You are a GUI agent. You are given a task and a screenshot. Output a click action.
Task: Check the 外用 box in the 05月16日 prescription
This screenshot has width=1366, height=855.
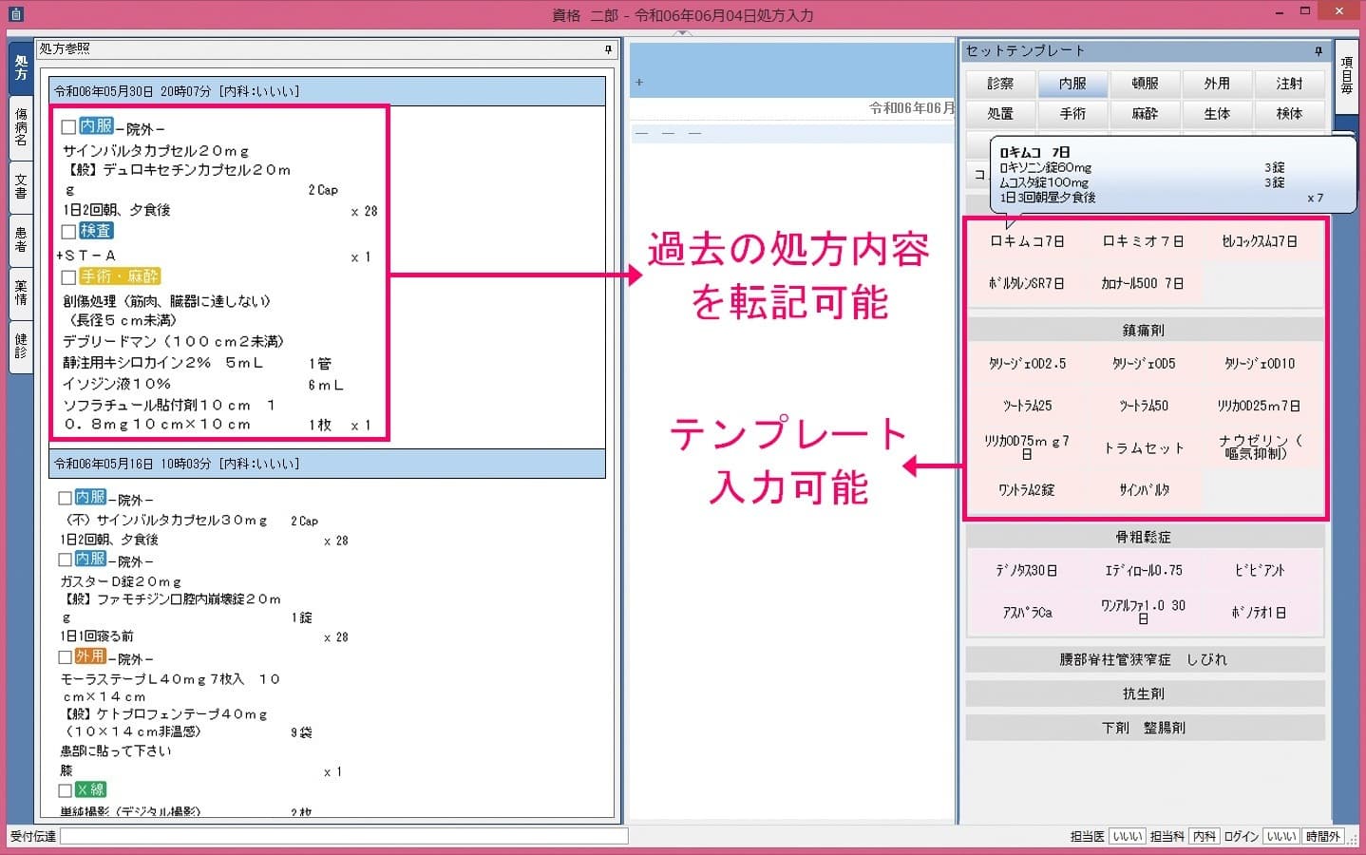[x=66, y=656]
